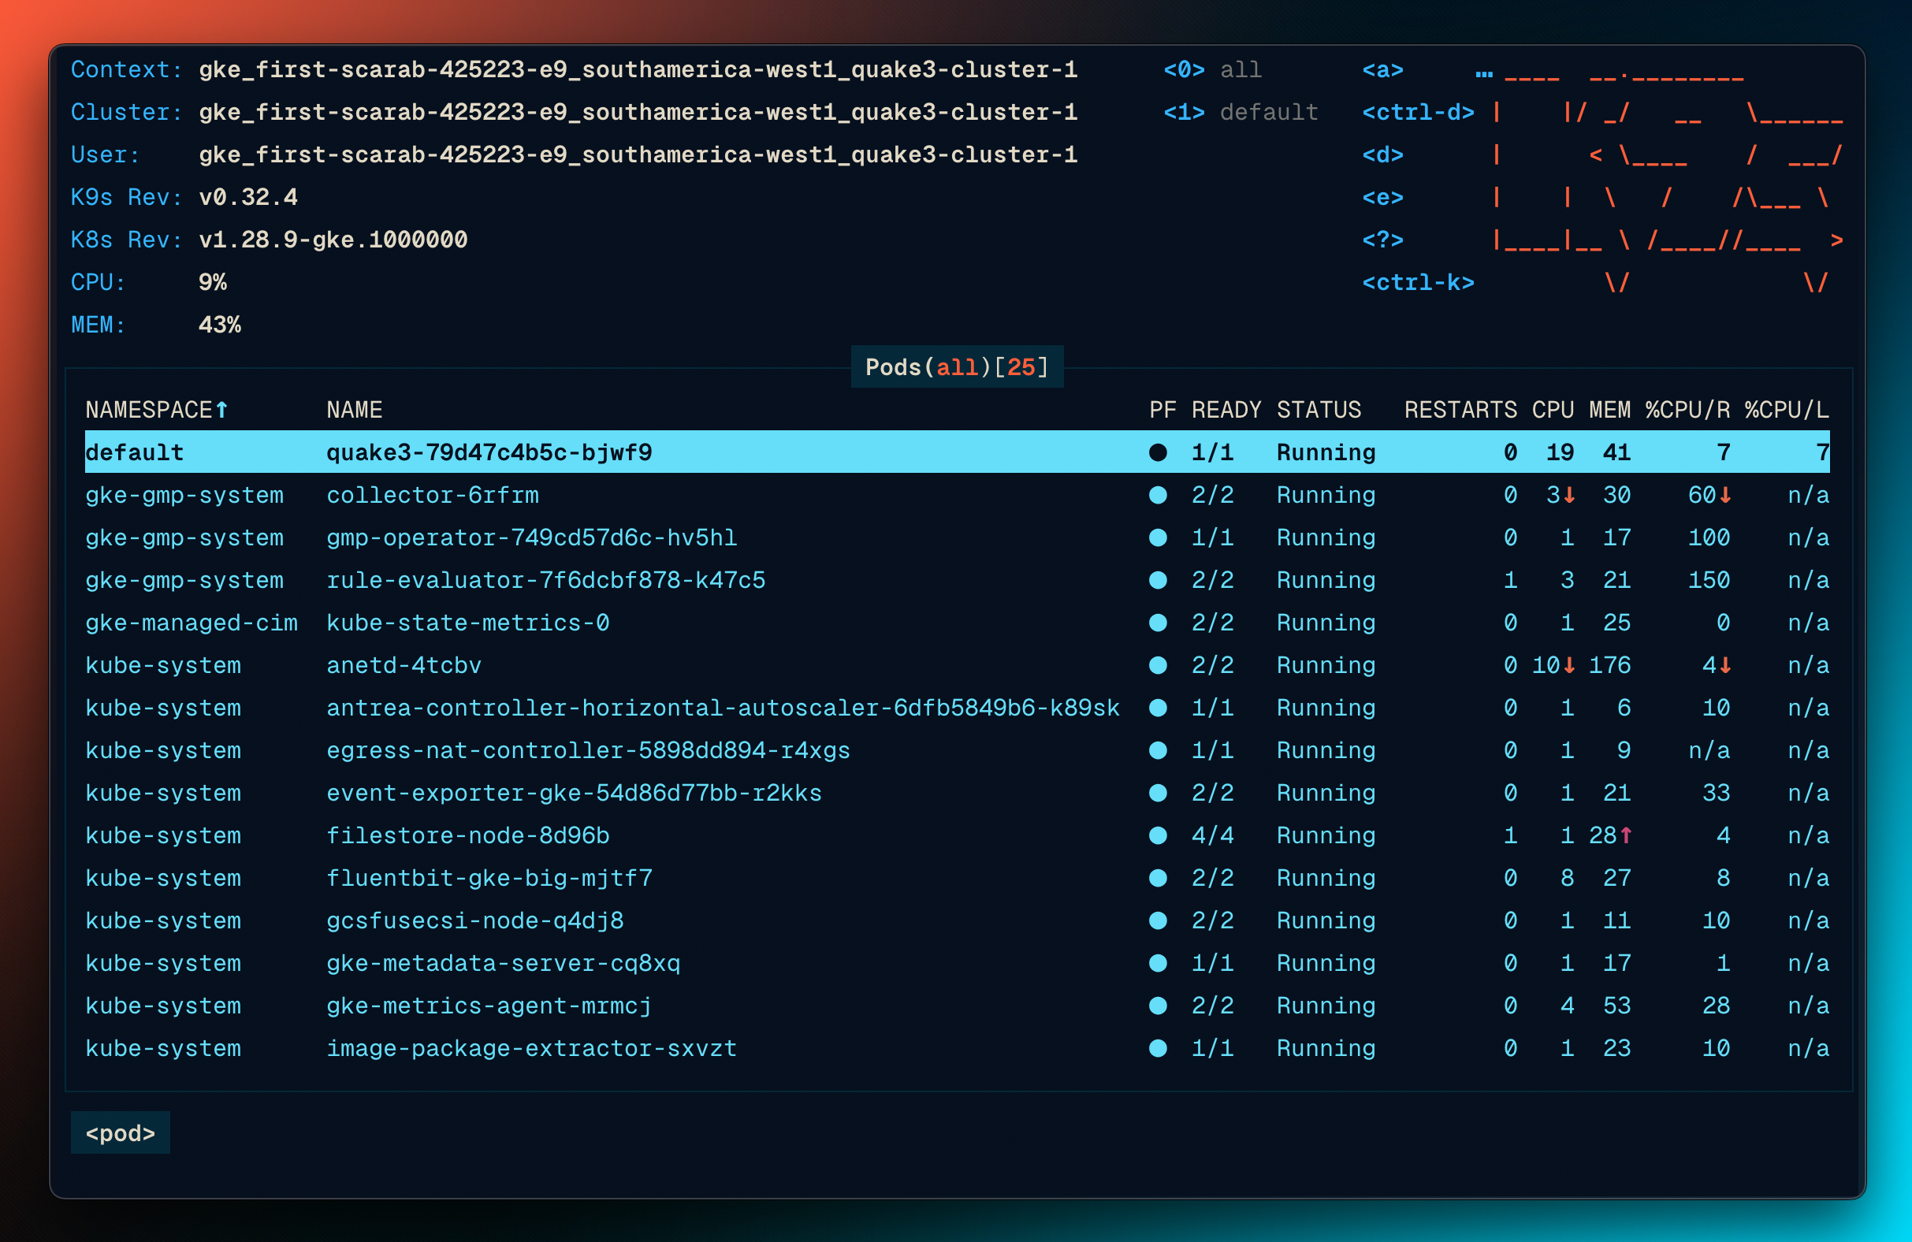1912x1242 pixels.
Task: Click the <0> all namespace shortcut
Action: pos(1212,70)
